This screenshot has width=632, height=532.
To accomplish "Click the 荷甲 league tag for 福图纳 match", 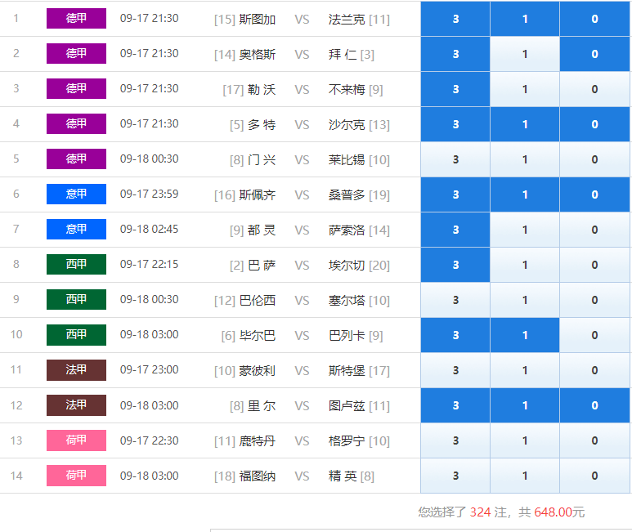I will pos(76,476).
